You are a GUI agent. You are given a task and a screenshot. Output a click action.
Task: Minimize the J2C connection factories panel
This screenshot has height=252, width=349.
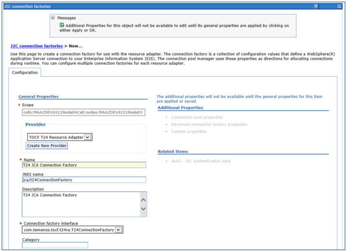coord(339,6)
